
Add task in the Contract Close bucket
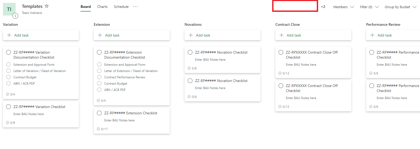(313, 35)
